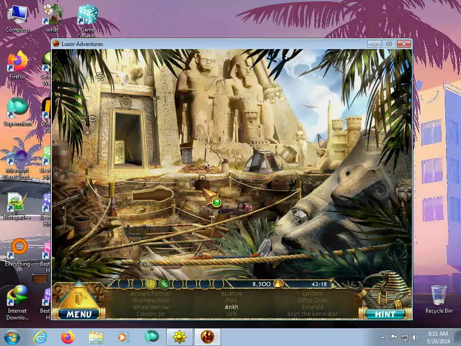This screenshot has height=346, width=461.
Task: Open the Everything desktop shortcut
Action: 18,252
